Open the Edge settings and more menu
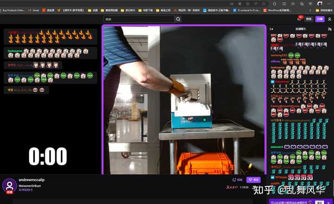Viewport: 334px width, 204px height. pos(329,4)
